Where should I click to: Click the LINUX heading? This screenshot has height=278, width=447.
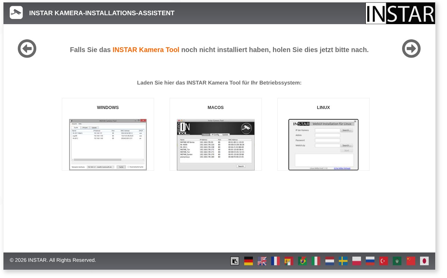323,108
